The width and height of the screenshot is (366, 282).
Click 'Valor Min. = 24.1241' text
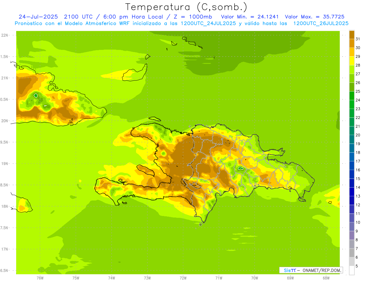(250, 17)
